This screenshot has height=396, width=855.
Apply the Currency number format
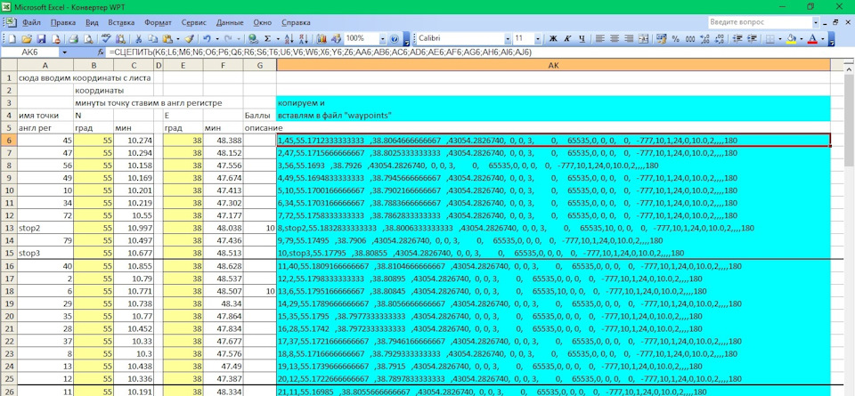point(662,39)
